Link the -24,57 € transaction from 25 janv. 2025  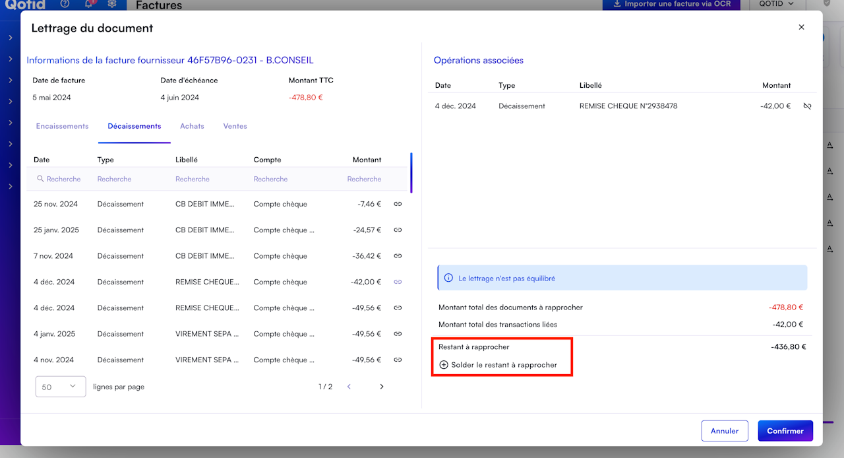[398, 230]
